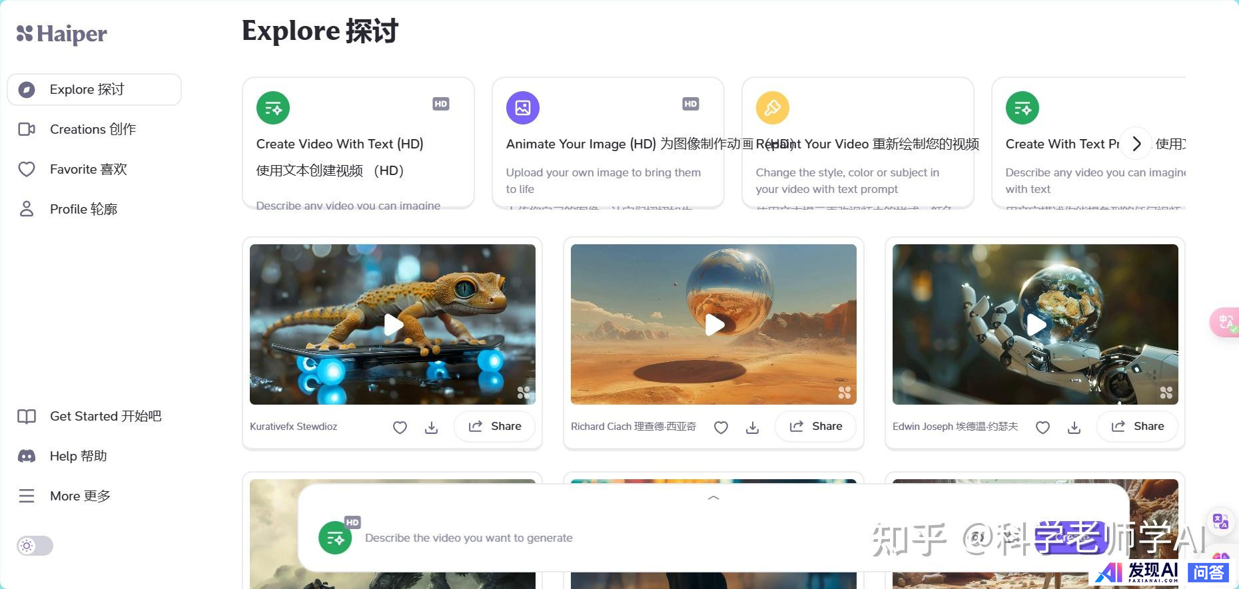Like the Richard Ciach video

coord(721,427)
